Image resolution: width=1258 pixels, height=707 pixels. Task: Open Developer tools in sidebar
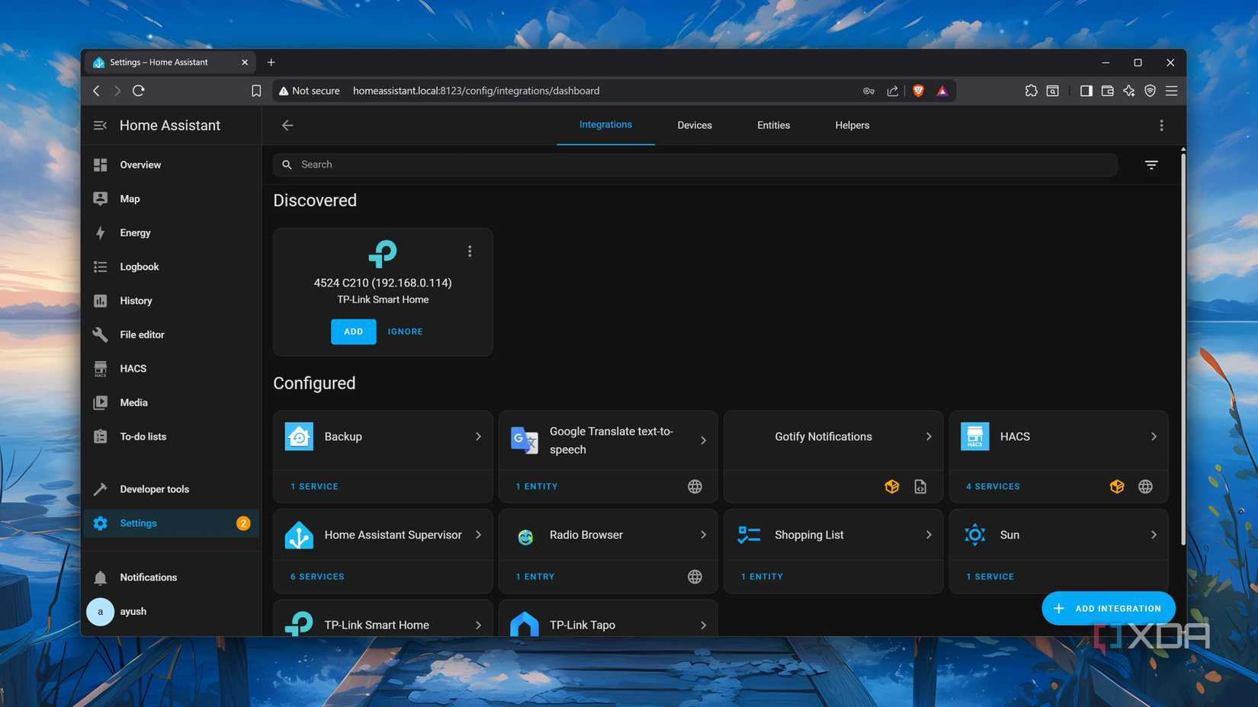[x=154, y=489]
